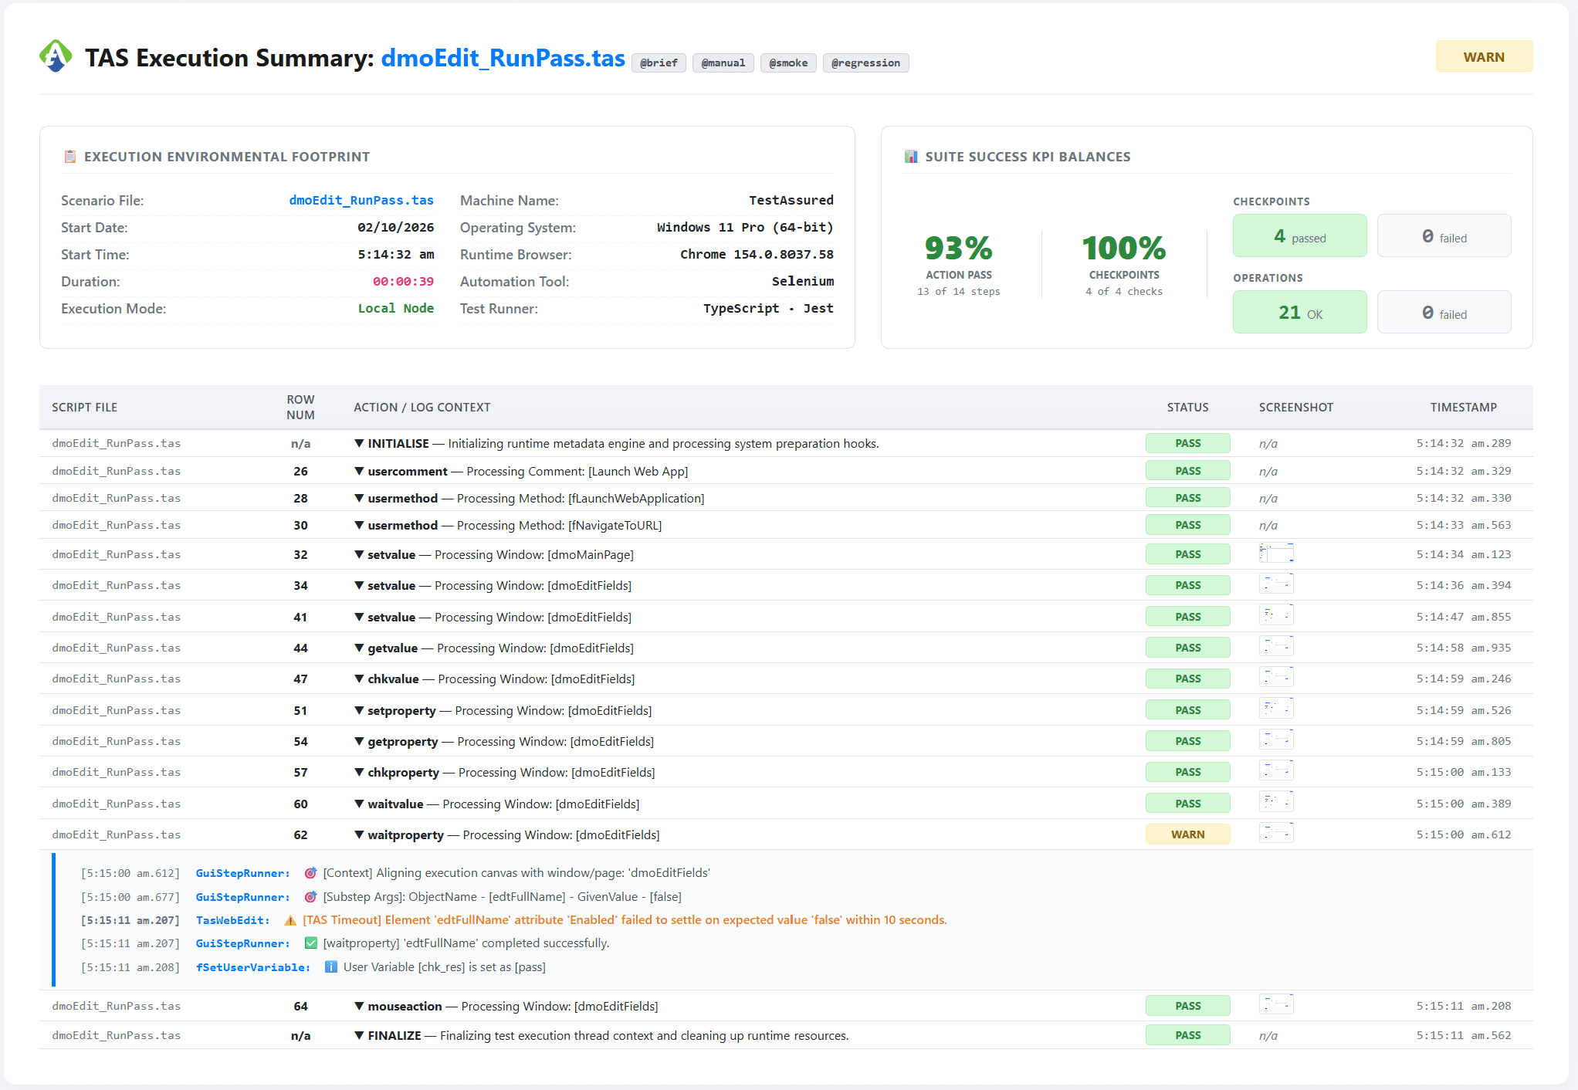Click the target icon in the Substep Args line
The height and width of the screenshot is (1090, 1578).
[311, 897]
